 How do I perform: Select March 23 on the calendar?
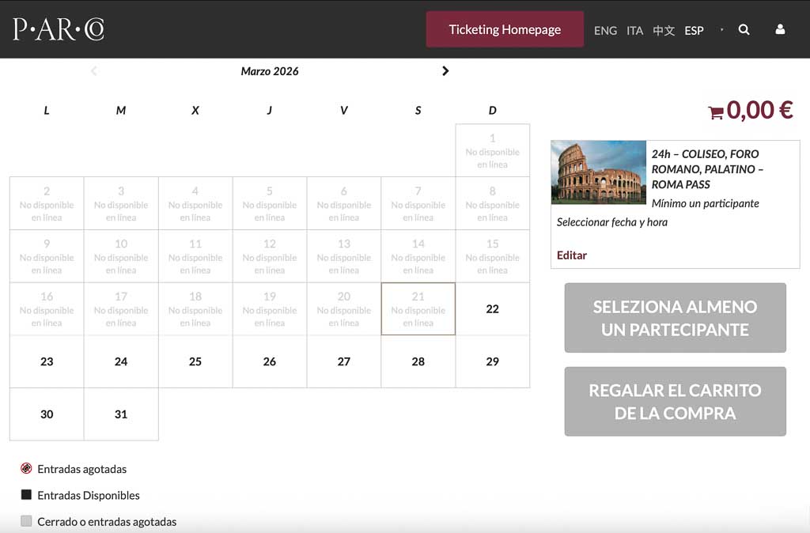[47, 361]
